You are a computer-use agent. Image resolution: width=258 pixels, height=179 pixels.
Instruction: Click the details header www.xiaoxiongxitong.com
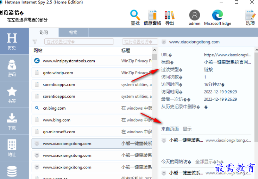coord(194,42)
